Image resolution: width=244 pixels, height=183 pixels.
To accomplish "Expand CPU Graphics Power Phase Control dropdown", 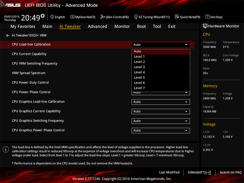I will tap(161, 130).
